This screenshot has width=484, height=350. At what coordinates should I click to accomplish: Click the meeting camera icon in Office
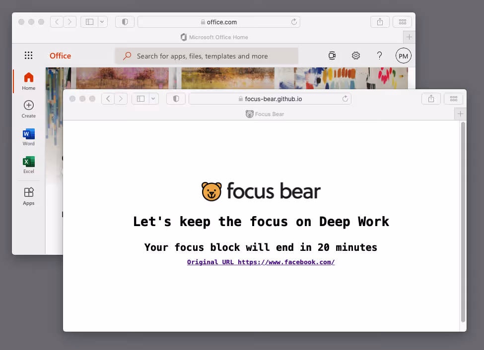pos(332,56)
